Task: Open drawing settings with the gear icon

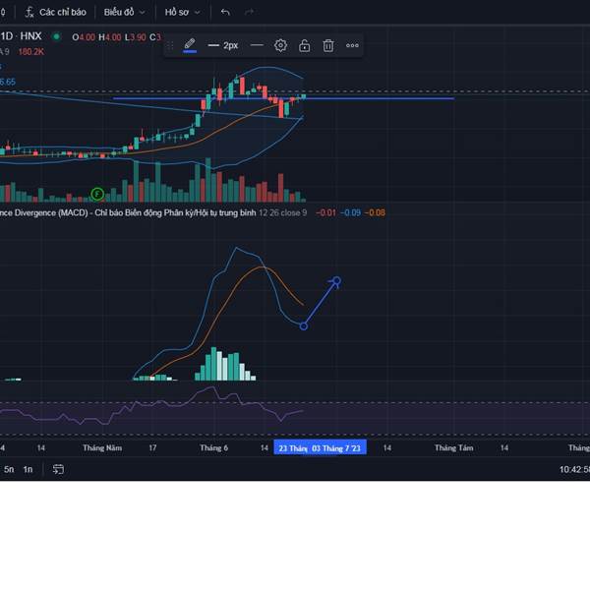Action: tap(280, 45)
